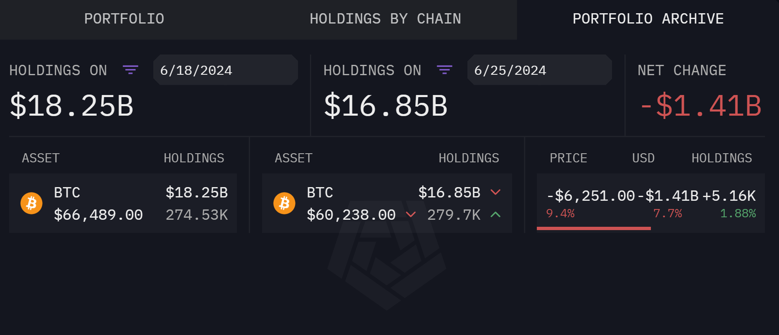Click the ASSET header in left table
The image size is (779, 335).
pyautogui.click(x=41, y=158)
